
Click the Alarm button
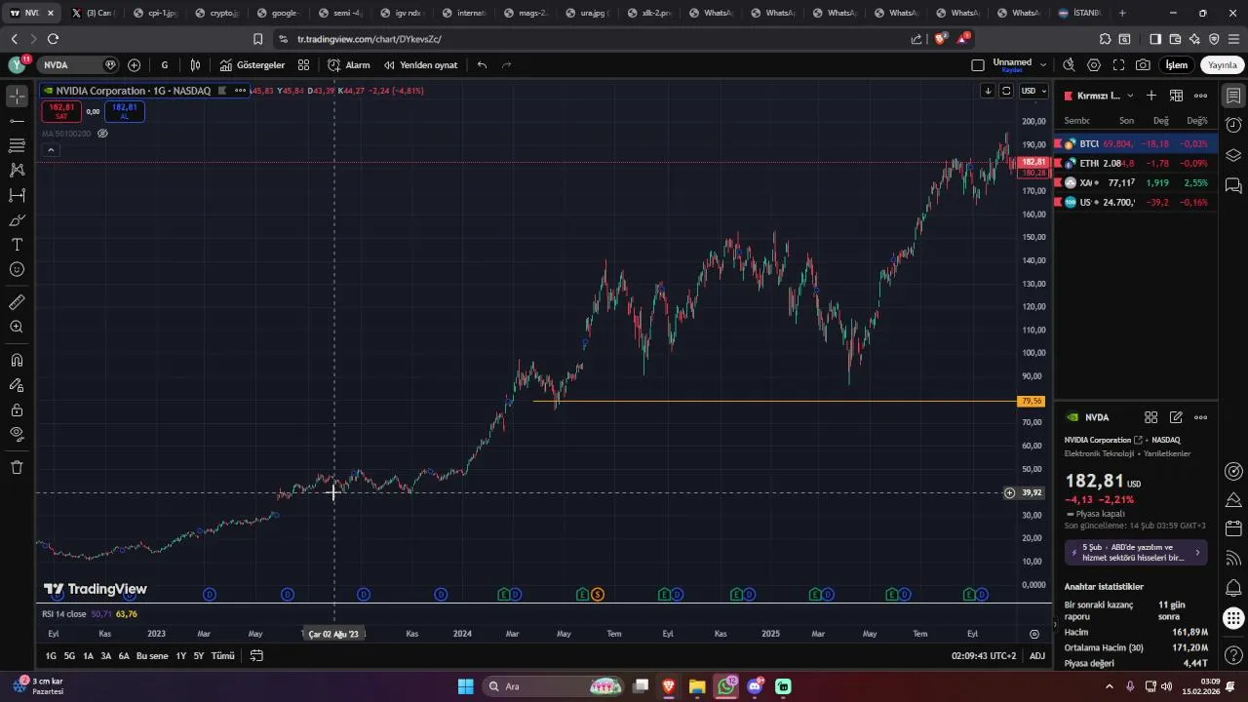pos(349,65)
